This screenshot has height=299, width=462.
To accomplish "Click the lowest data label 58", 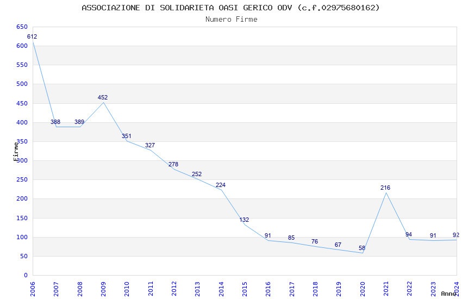I will [362, 248].
